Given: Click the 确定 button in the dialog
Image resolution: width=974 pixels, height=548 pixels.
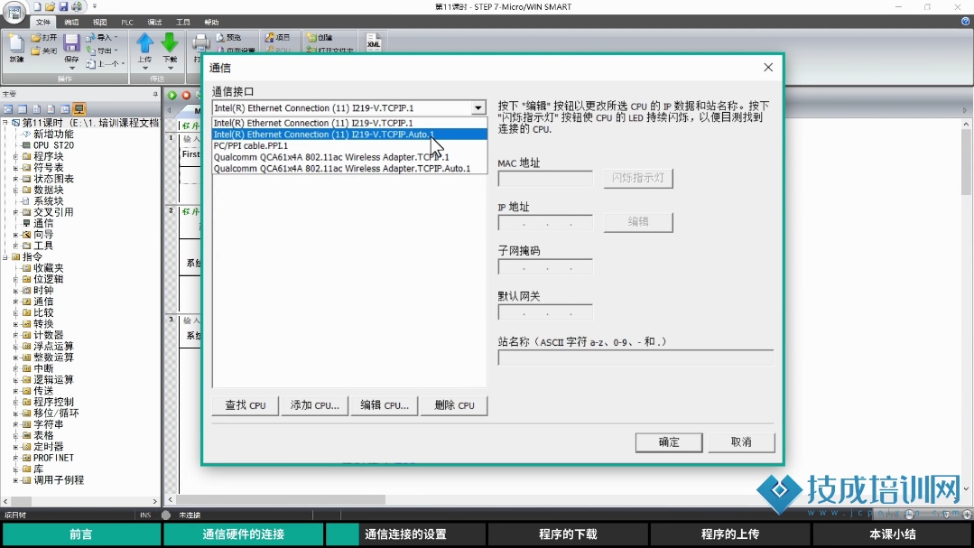Looking at the screenshot, I should coord(669,442).
